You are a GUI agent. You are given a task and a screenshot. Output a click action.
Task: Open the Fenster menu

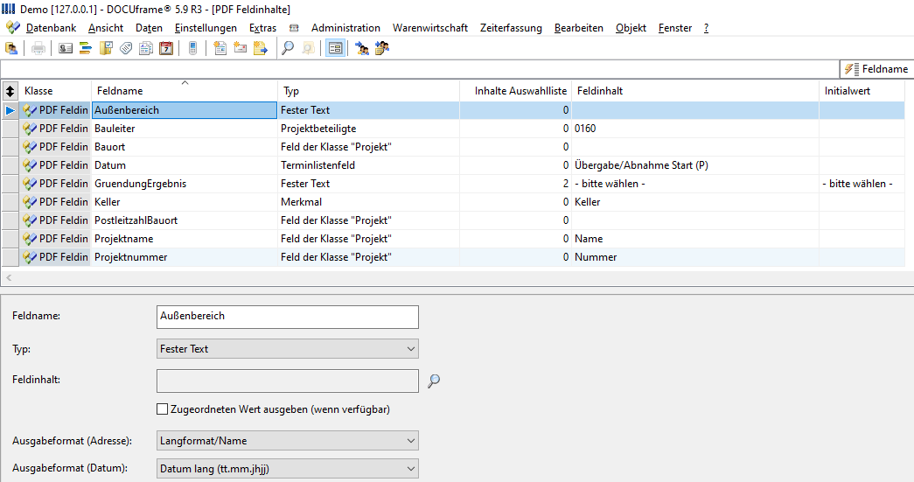point(675,28)
